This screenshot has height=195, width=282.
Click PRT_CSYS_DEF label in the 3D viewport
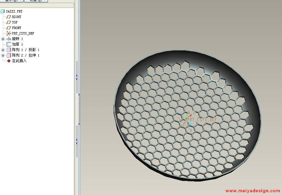click(202, 120)
